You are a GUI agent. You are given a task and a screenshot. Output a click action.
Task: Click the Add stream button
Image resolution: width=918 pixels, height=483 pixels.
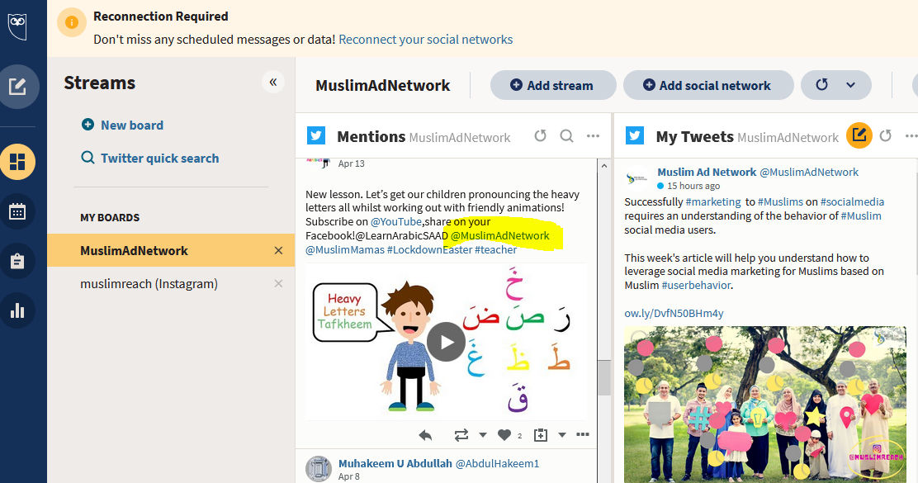pyautogui.click(x=553, y=85)
